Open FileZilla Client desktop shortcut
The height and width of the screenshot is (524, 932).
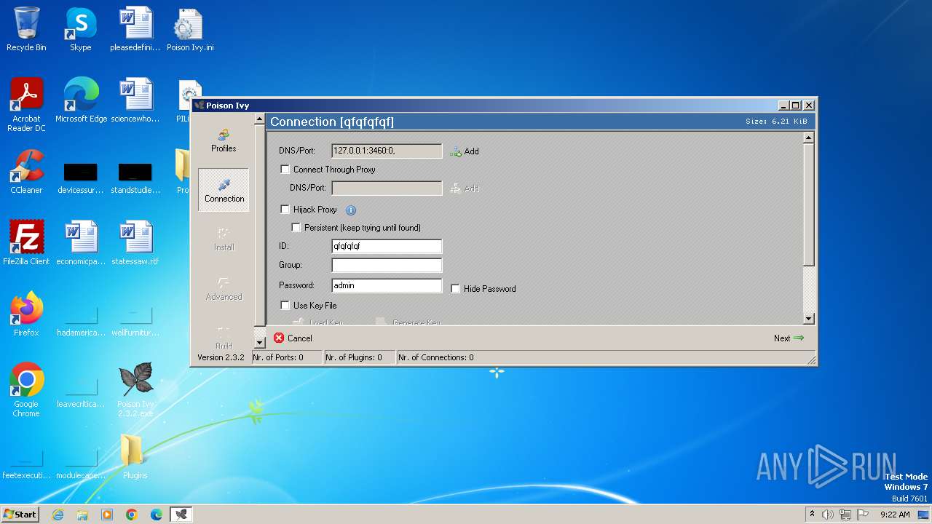(26, 243)
